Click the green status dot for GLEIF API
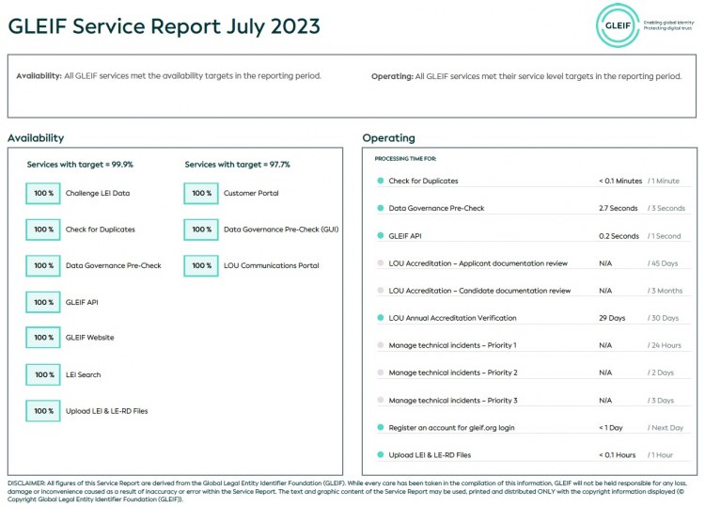Screen dimensions: 705x507 pos(380,236)
